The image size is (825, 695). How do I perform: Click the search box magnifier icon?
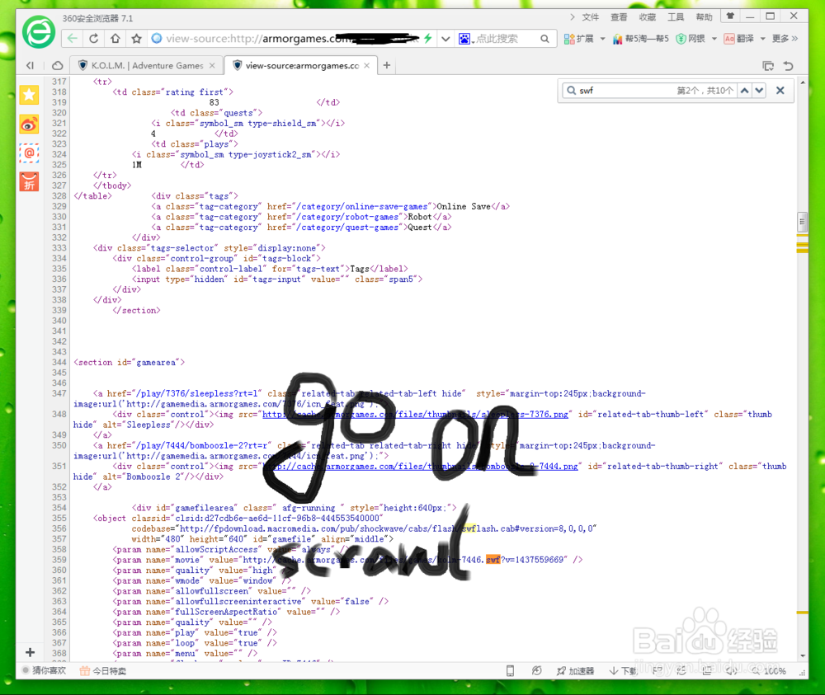point(544,39)
